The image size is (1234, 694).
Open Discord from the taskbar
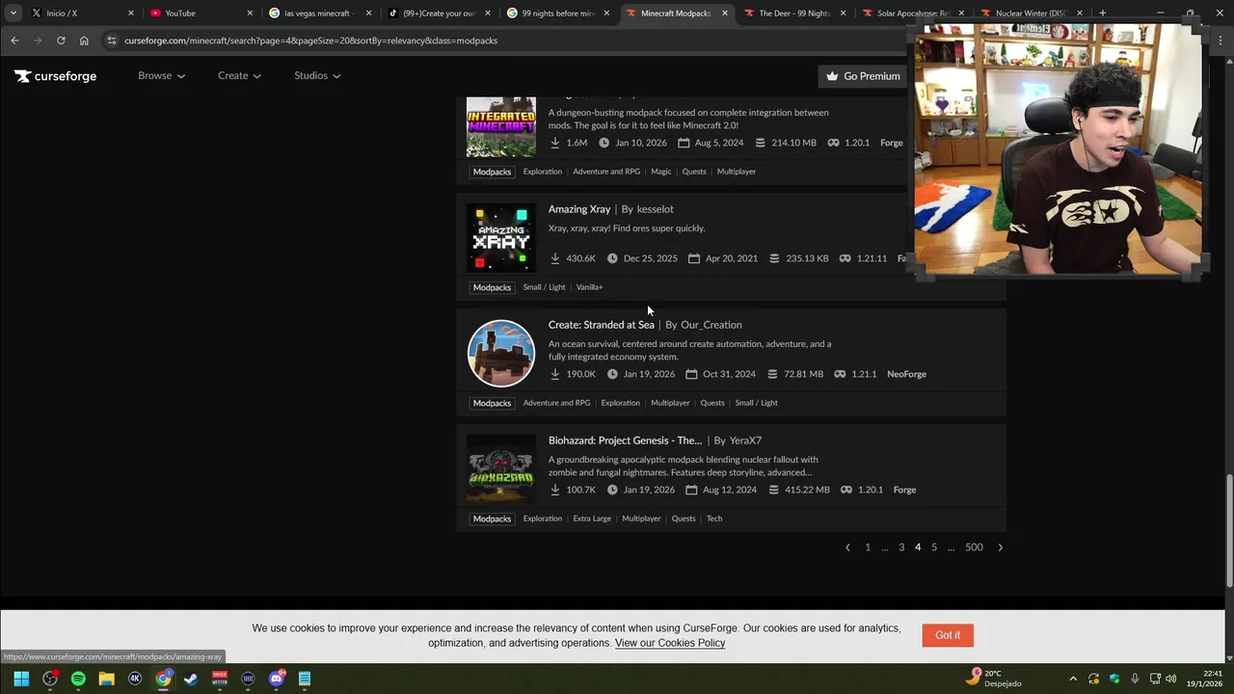pos(277,679)
